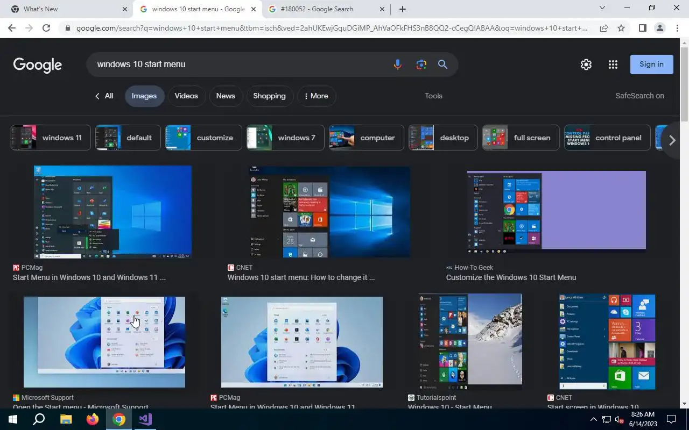Open 'Start Menu in Windows 10 and Windows 11' link
This screenshot has height=430, width=689.
(89, 278)
